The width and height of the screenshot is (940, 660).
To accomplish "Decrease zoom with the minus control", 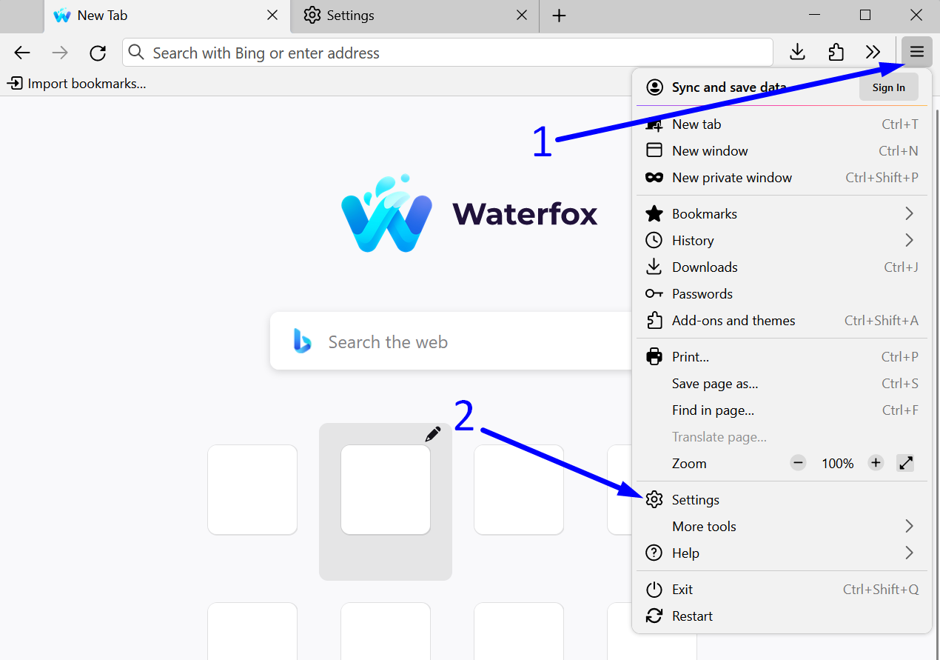I will (798, 462).
